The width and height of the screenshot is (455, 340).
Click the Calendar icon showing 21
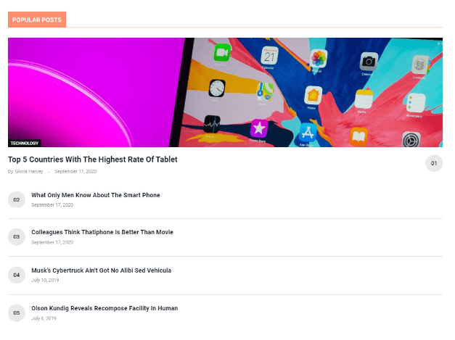(x=269, y=55)
